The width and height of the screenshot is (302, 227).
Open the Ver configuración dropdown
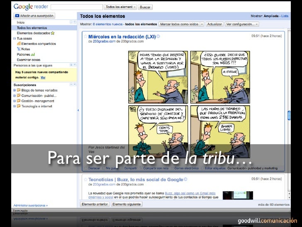tap(242, 24)
